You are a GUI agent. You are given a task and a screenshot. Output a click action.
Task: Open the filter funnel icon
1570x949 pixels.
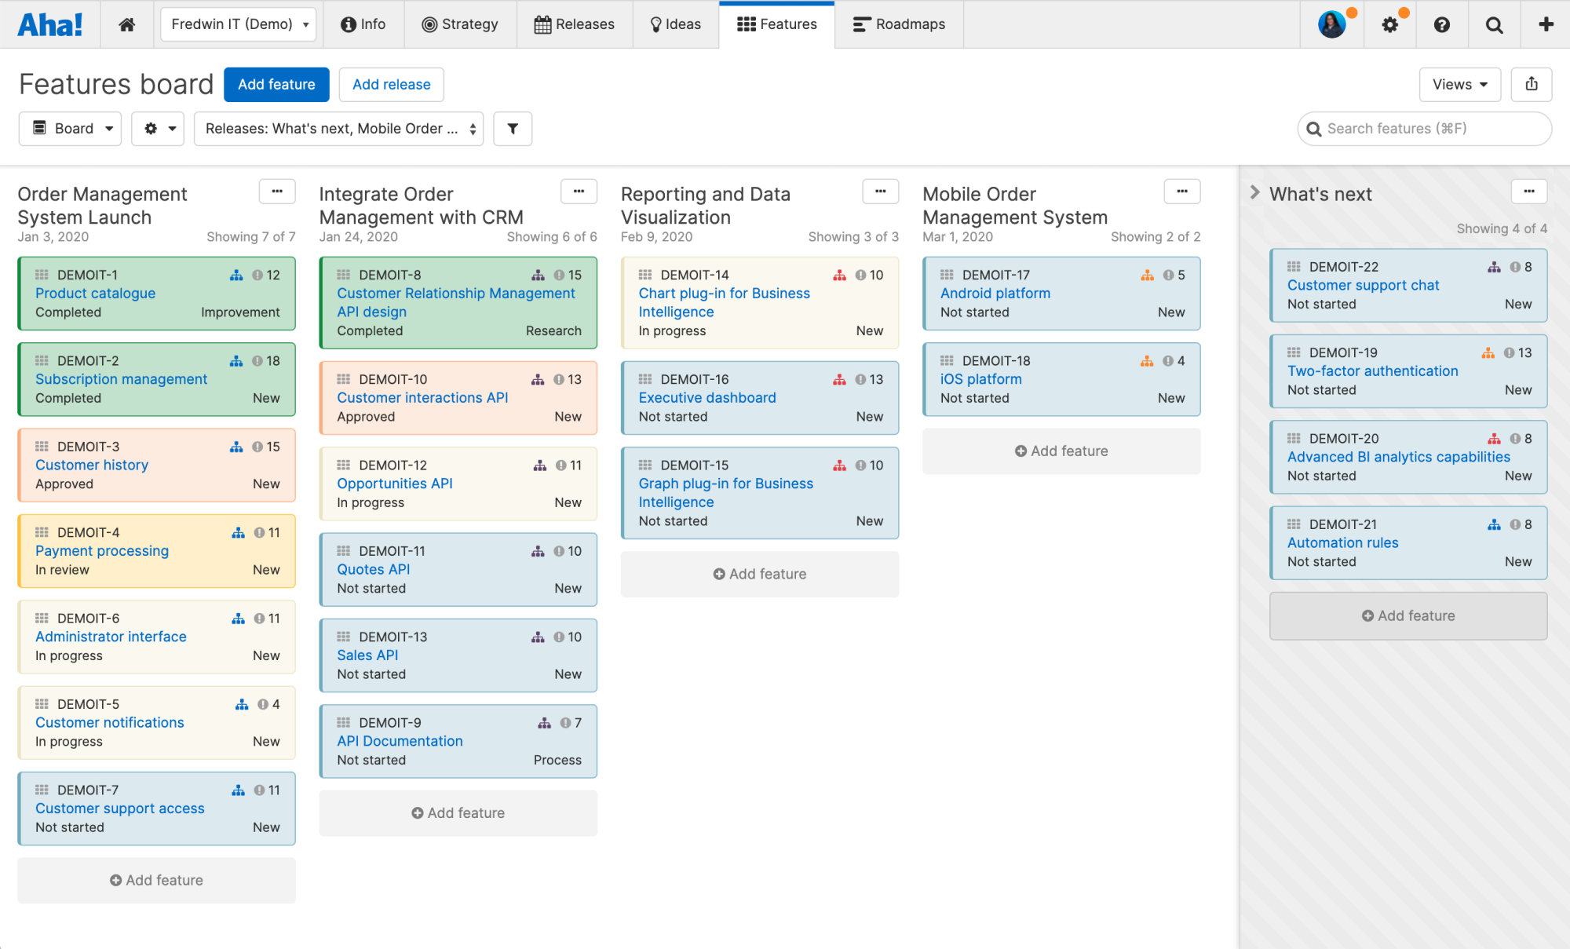(513, 129)
